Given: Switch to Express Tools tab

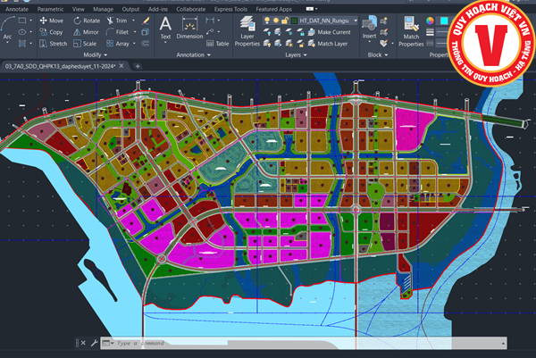Looking at the screenshot, I should pos(230,9).
